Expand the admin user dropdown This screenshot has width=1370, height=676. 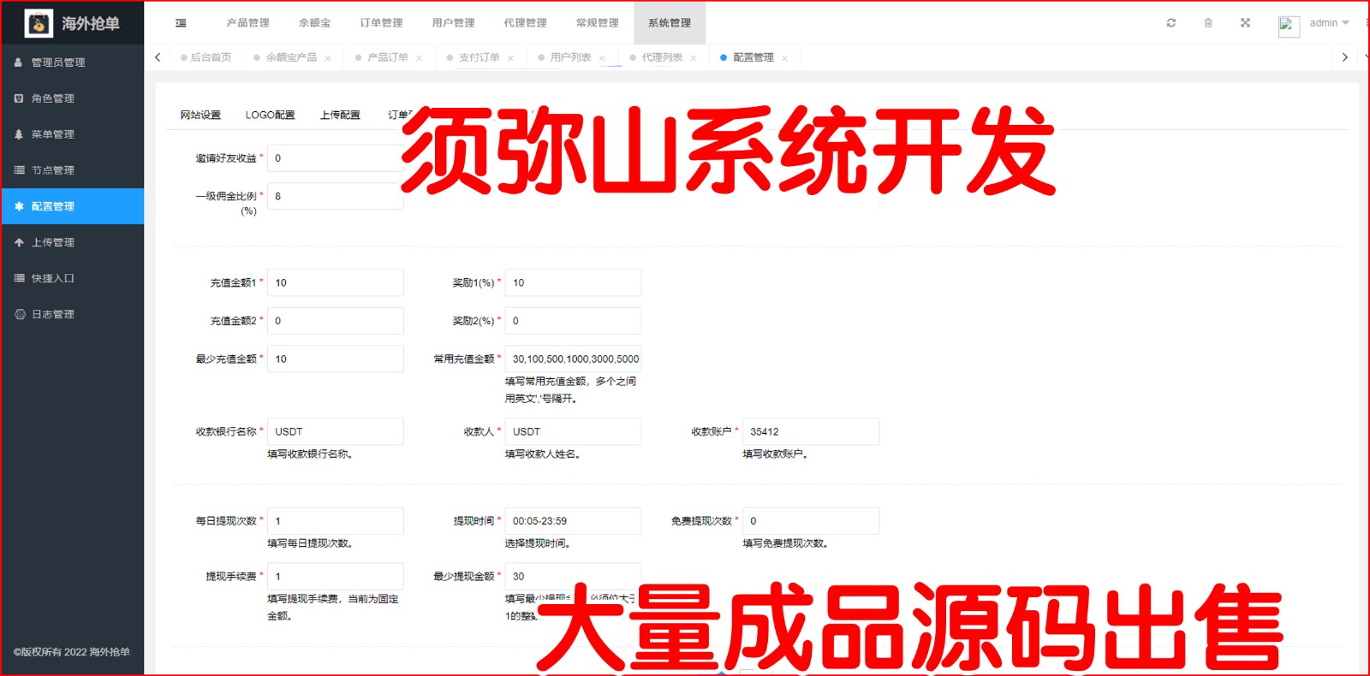pyautogui.click(x=1329, y=23)
